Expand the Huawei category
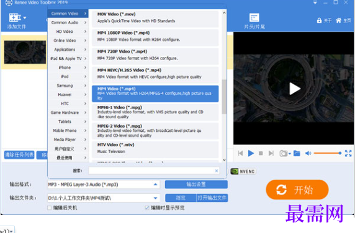The height and width of the screenshot is (233, 355). 68,95
